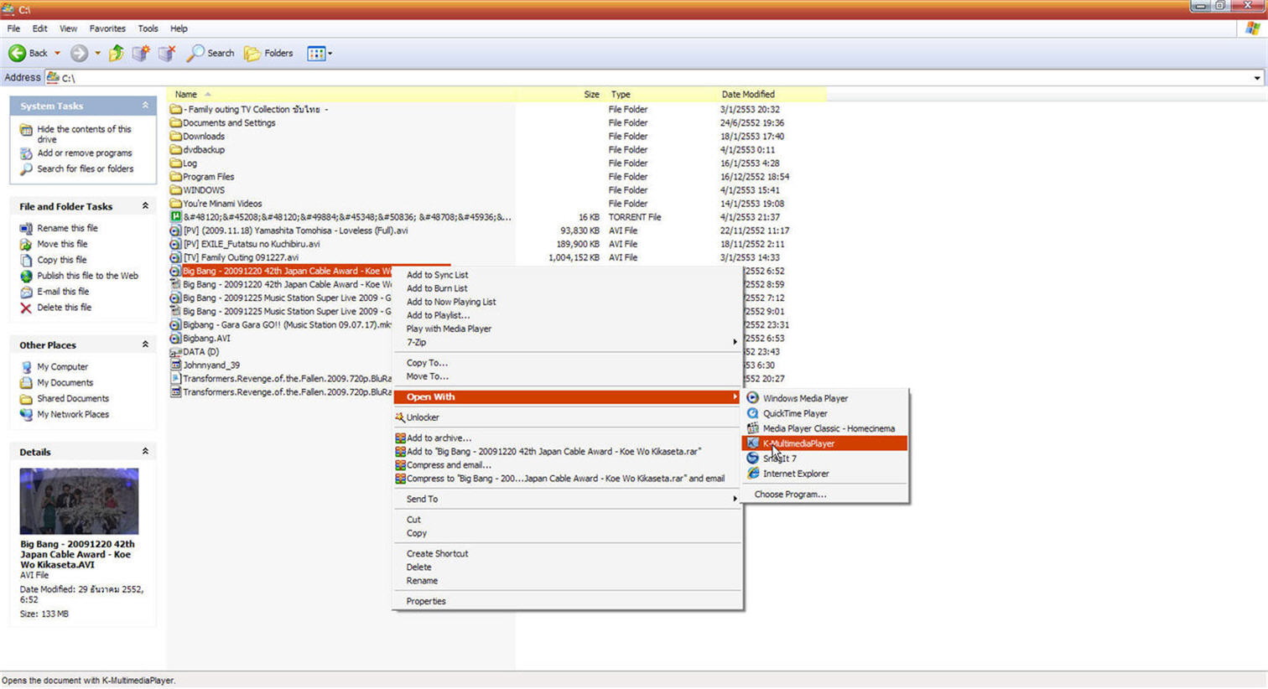The width and height of the screenshot is (1268, 689).
Task: Expand the Send To submenu
Action: coord(568,499)
